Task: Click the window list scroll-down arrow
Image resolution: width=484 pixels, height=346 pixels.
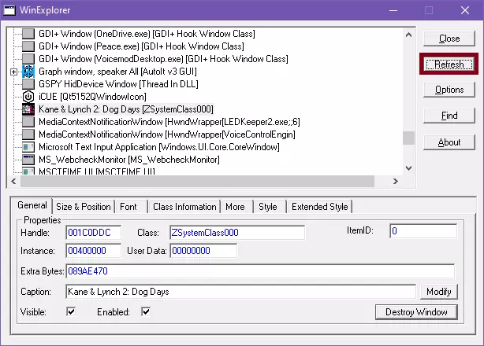Action: (x=408, y=168)
